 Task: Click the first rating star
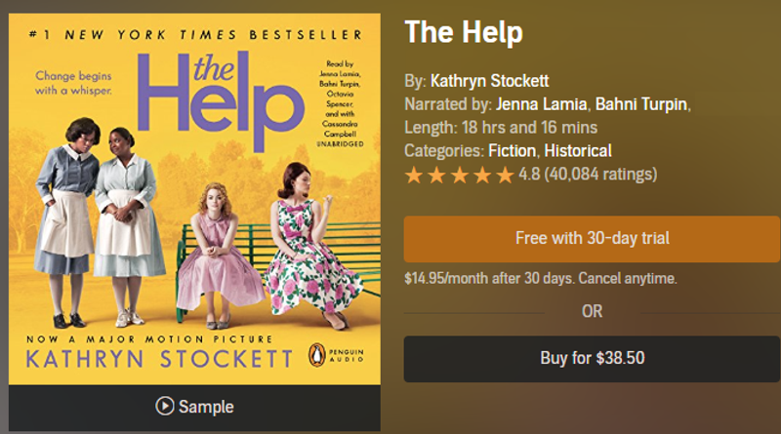[x=414, y=176]
